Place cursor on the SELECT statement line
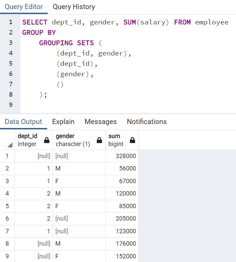236x262 pixels. point(125,22)
